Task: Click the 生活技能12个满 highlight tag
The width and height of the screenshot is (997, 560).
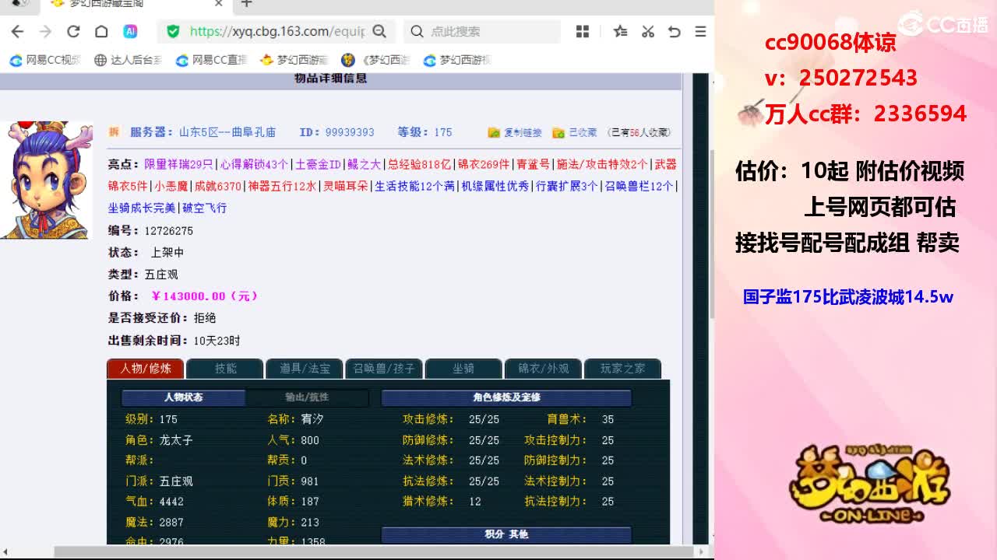Action: pos(414,186)
